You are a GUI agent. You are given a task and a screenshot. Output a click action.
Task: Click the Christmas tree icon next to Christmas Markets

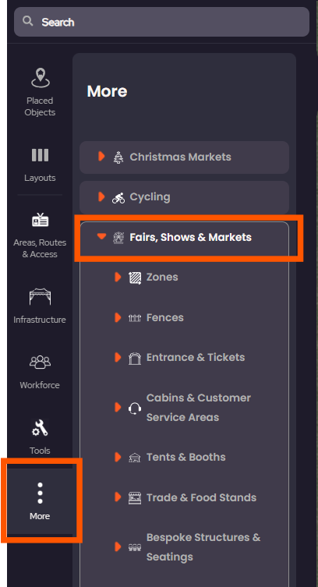click(118, 157)
